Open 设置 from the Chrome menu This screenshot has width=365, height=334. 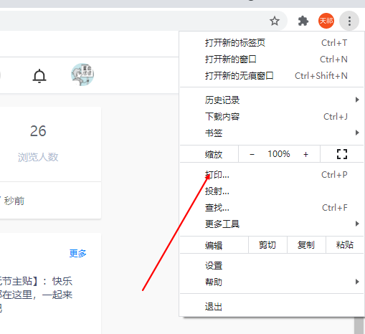click(x=272, y=265)
